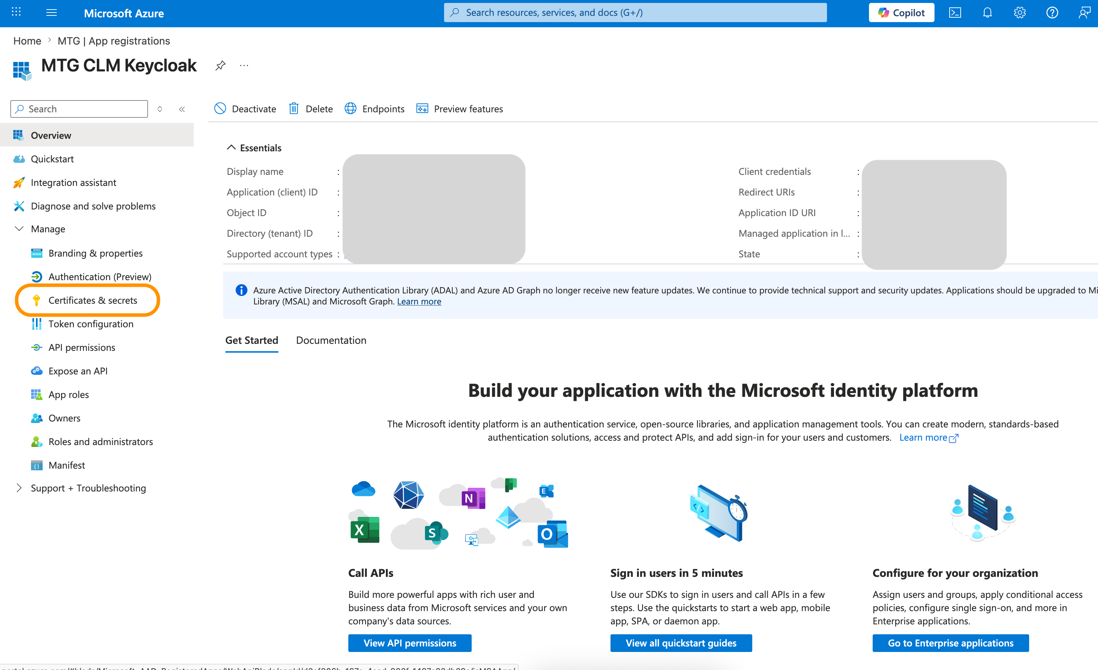
Task: Click the Integration assistant rocket icon
Action: pos(19,183)
